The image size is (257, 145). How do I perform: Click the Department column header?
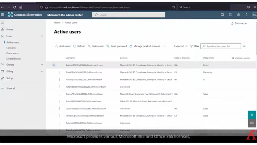[208, 58]
